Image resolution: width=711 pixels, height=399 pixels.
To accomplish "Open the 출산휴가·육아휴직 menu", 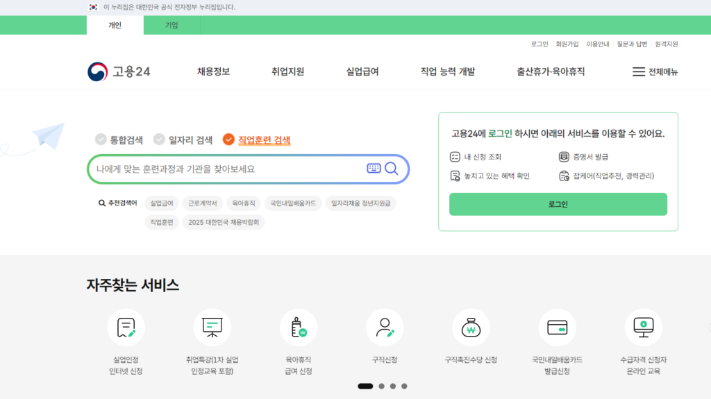I will click(x=551, y=71).
